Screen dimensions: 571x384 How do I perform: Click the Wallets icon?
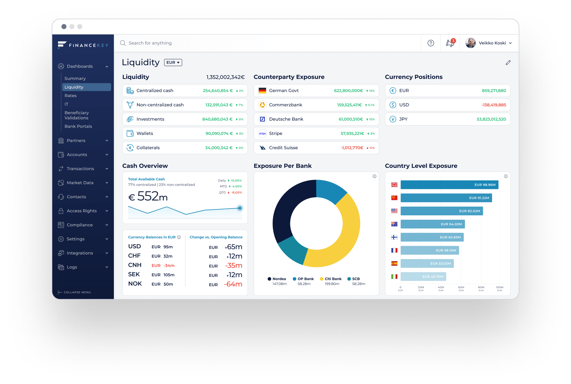pos(130,133)
